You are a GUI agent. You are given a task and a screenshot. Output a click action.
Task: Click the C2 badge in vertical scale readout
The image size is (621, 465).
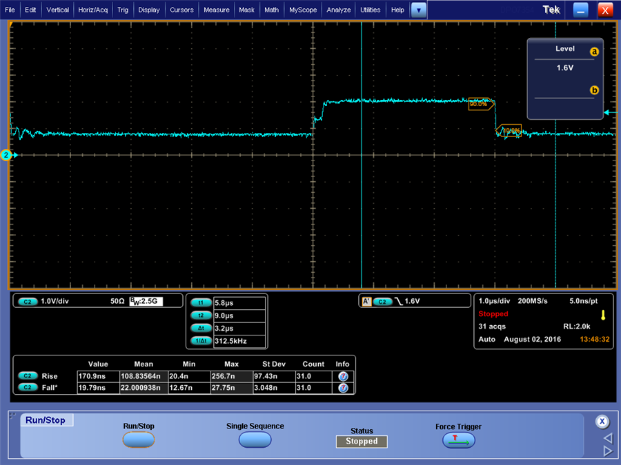click(x=28, y=301)
